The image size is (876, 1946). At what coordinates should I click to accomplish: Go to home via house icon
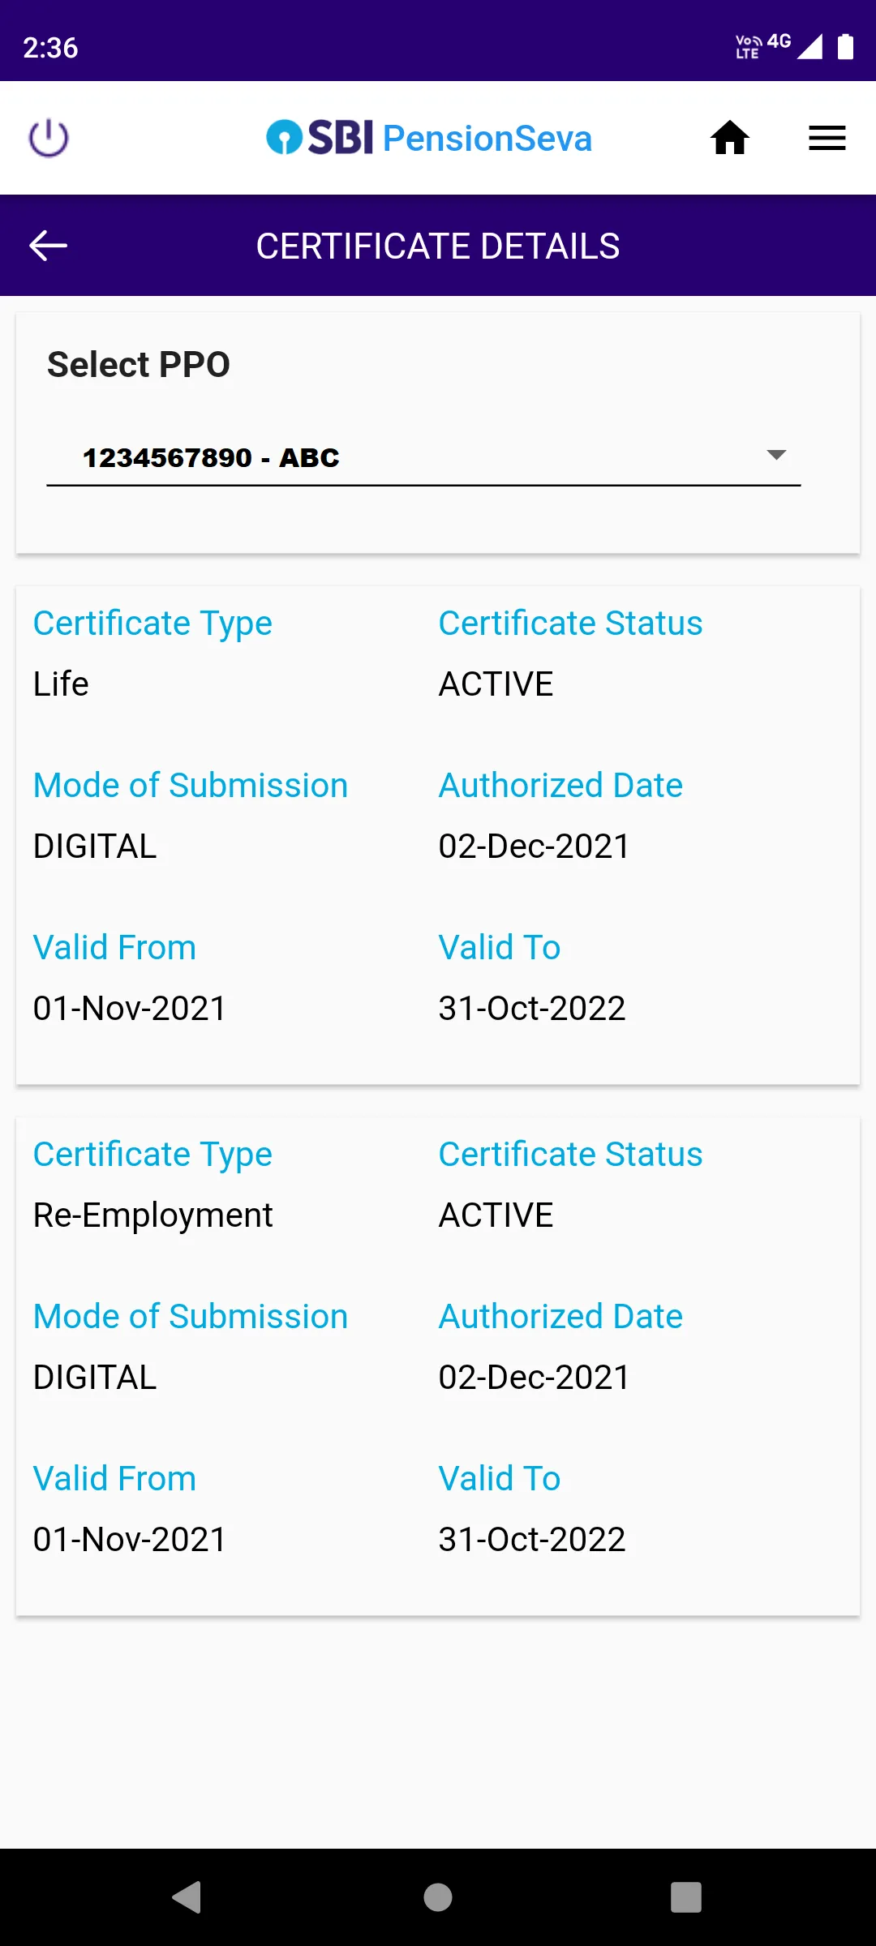click(x=729, y=138)
